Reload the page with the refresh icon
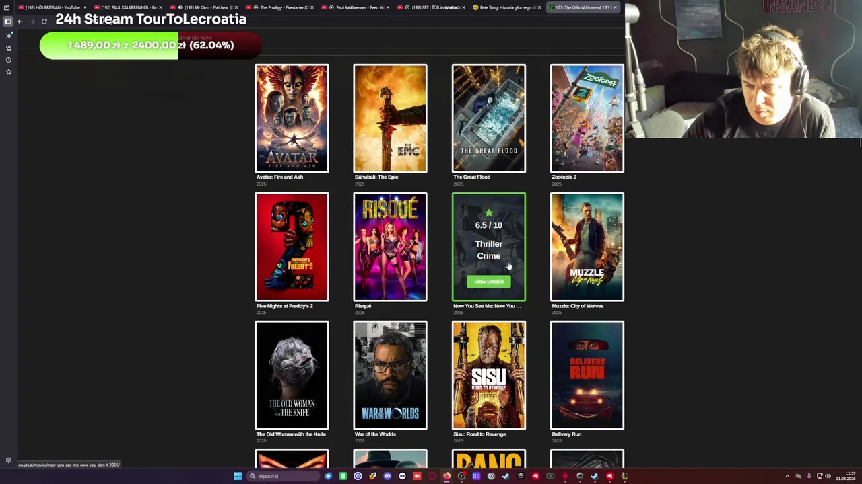This screenshot has height=484, width=862. tap(44, 22)
